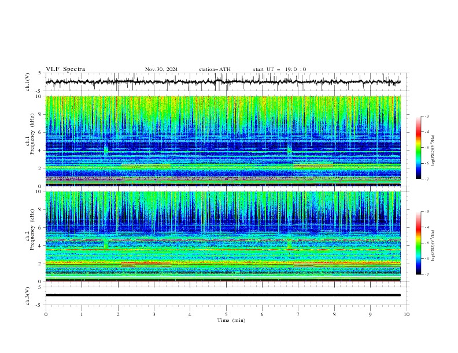This screenshot has width=458, height=353.
Task: Click the ch.1(V) waveform trace
Action: tap(223, 82)
